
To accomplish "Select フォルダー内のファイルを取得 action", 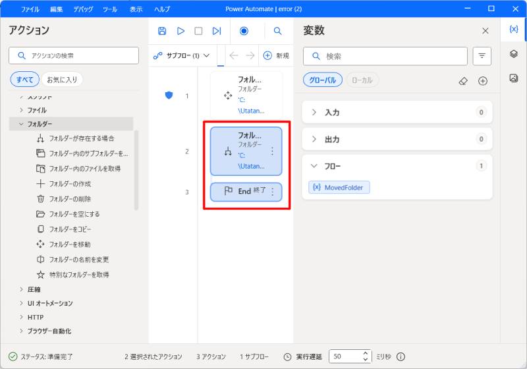I will [x=78, y=169].
